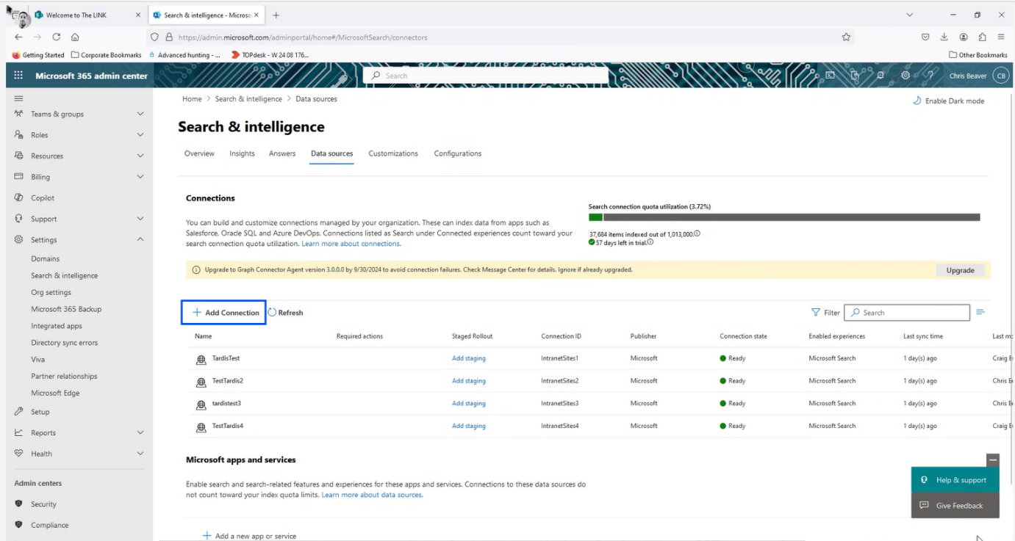Open Copilot in sidebar

(43, 198)
